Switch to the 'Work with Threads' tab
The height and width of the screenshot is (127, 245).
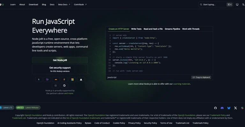(x=191, y=29)
